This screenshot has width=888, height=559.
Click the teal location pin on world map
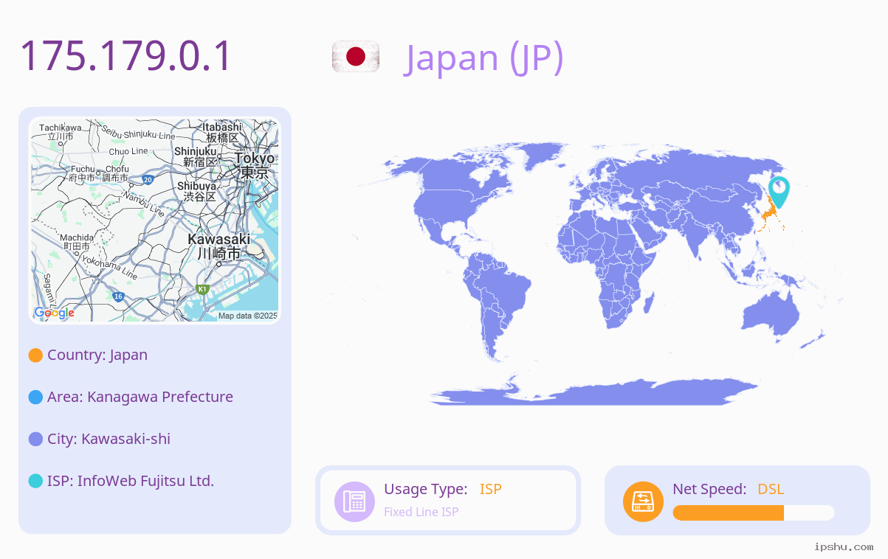(x=779, y=192)
